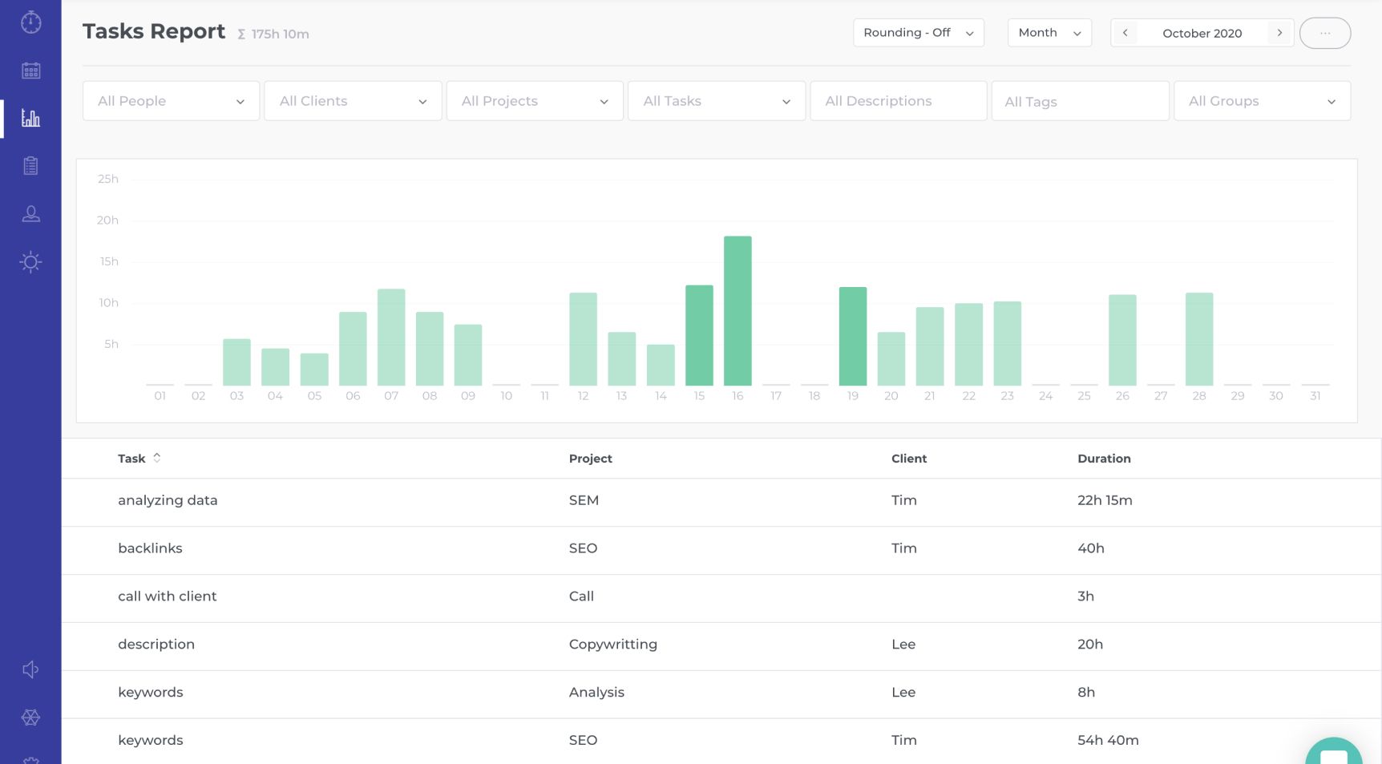Click the All Tags input field
This screenshot has height=764, width=1382.
tap(1080, 101)
